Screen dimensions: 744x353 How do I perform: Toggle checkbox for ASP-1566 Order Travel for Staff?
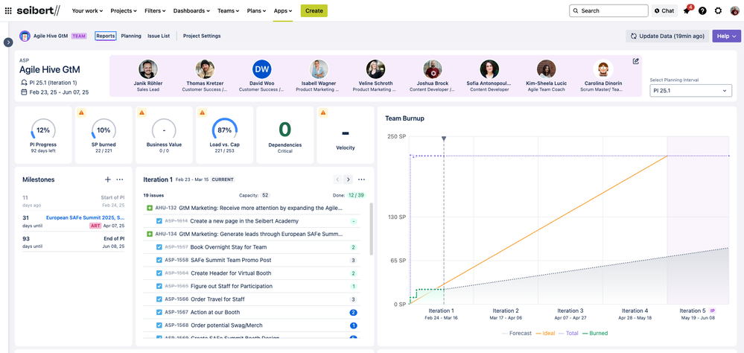[x=159, y=299]
